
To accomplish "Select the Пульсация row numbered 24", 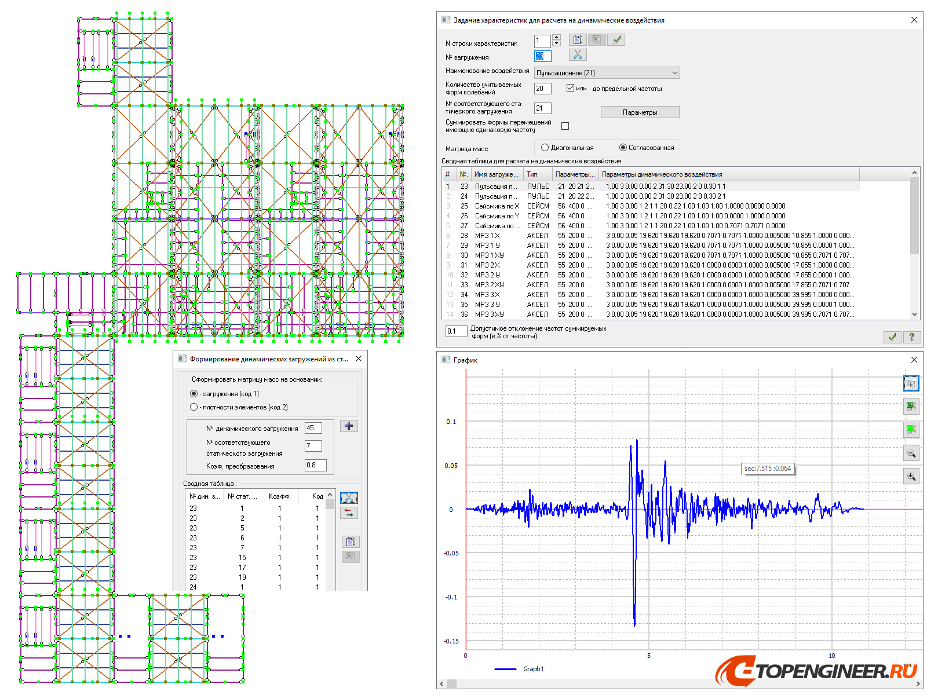I will (x=651, y=196).
